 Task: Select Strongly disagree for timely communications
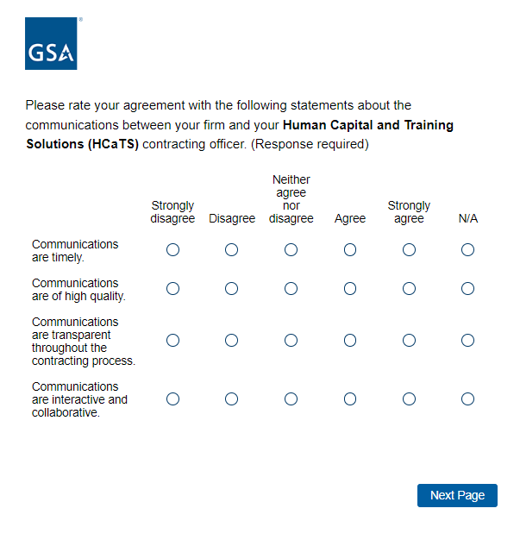(172, 250)
